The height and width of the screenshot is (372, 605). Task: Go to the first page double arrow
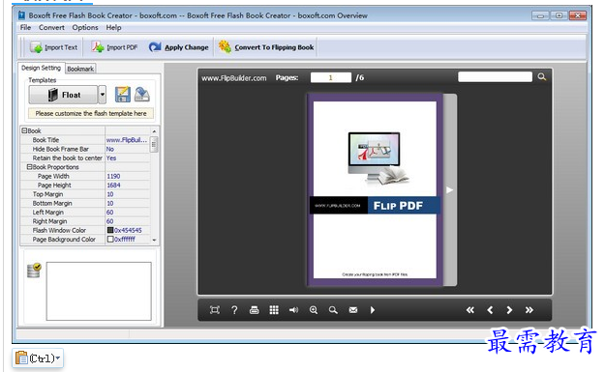469,310
